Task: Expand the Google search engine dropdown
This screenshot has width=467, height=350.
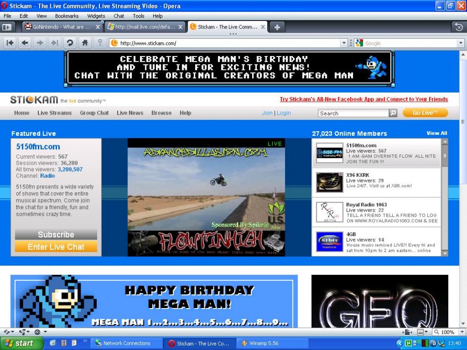Action: pos(461,43)
